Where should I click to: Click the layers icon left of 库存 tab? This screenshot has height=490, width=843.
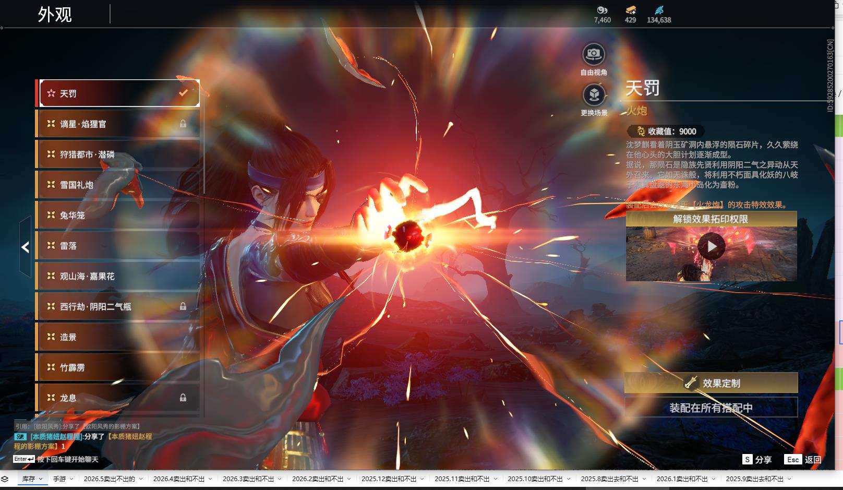pyautogui.click(x=5, y=479)
